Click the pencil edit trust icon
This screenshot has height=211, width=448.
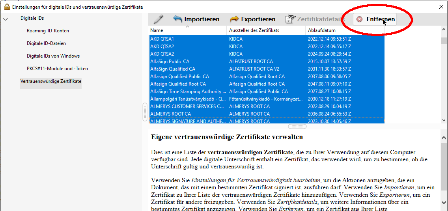[x=158, y=19]
